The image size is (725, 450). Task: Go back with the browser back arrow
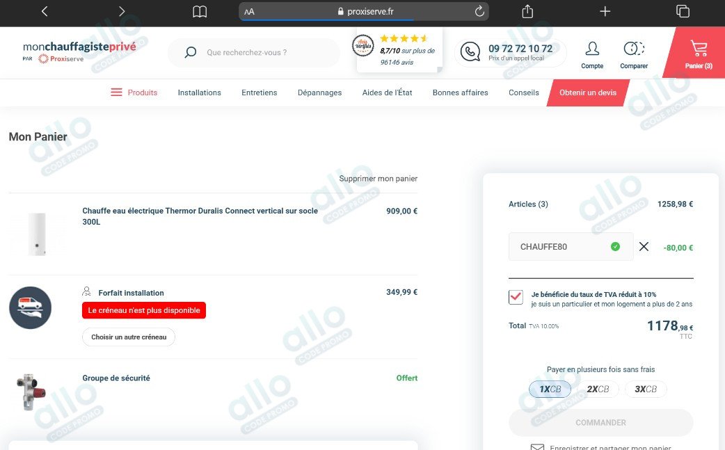[x=45, y=11]
